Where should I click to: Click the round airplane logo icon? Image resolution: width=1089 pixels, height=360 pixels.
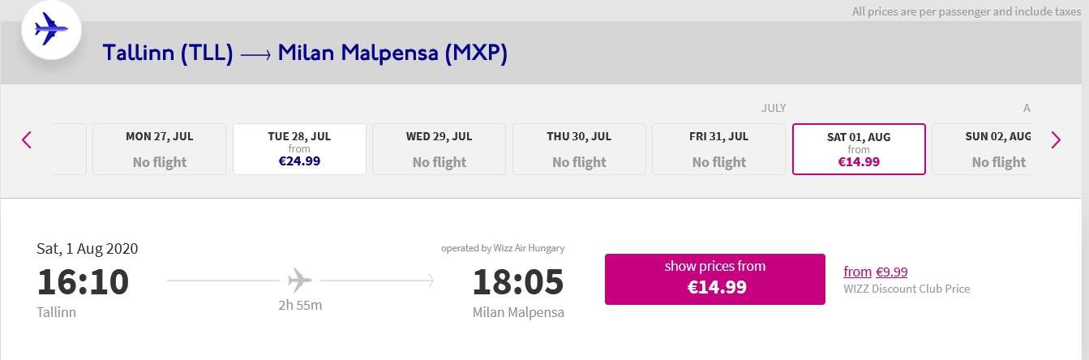coord(50,31)
